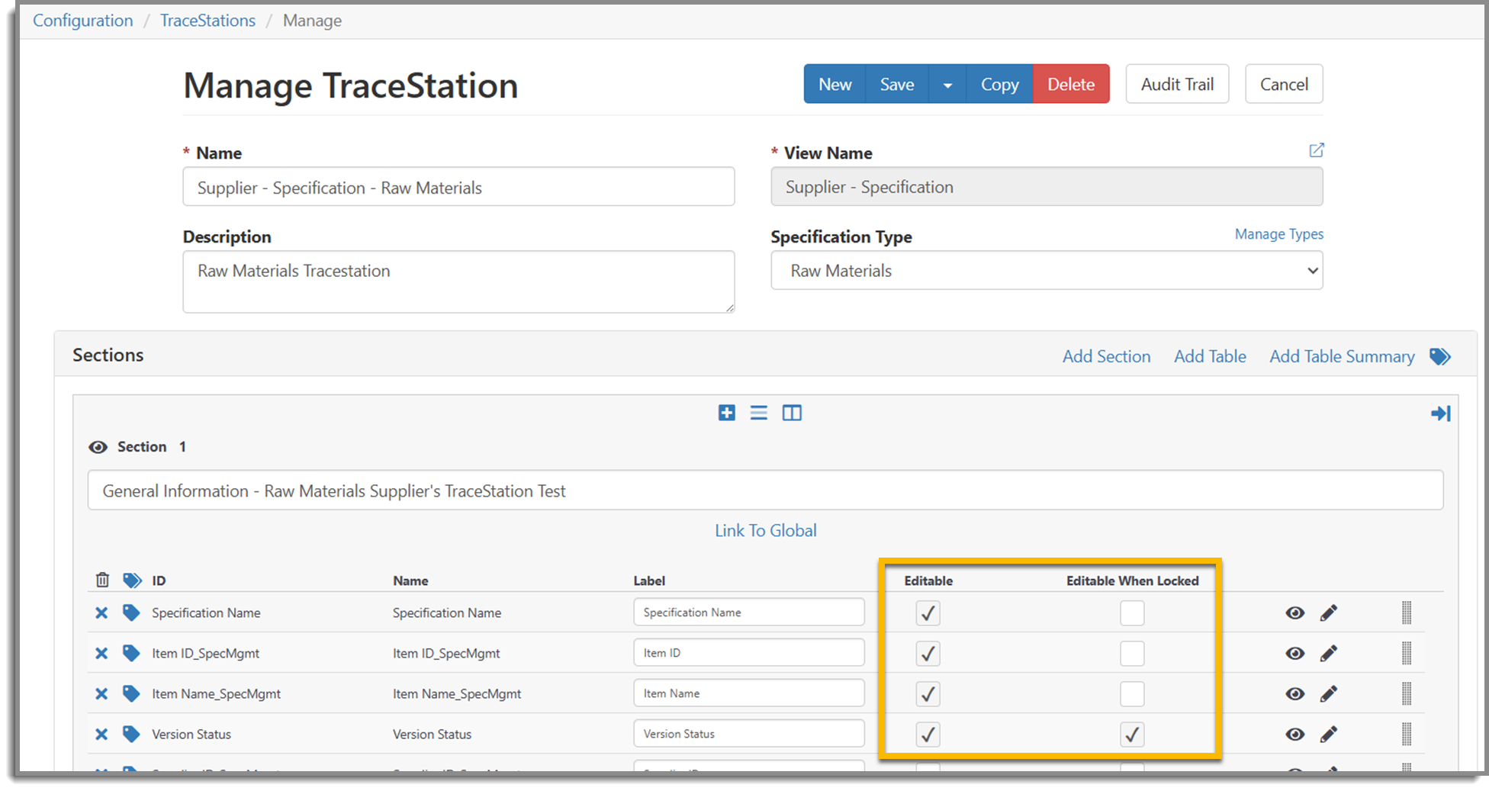Click the drag handle on Version Status row
Viewport: 1489px width, 791px height.
click(x=1407, y=734)
